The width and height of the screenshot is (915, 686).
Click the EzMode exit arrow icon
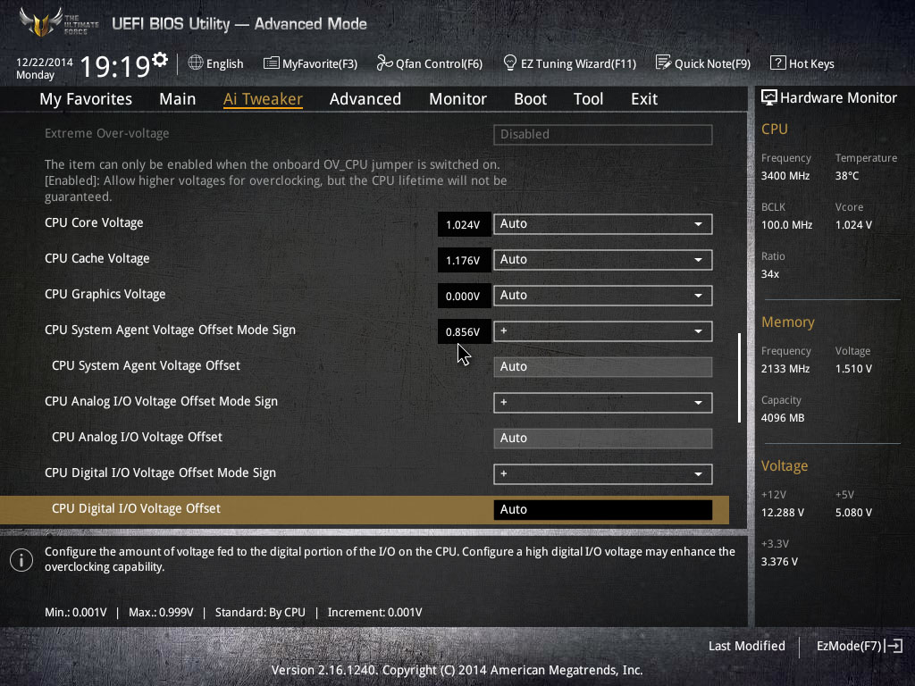[x=894, y=646]
